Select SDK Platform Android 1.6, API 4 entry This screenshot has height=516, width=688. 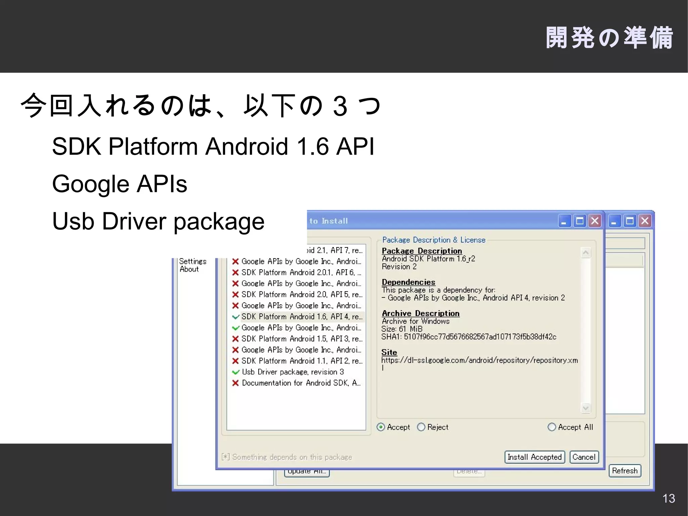pos(301,317)
